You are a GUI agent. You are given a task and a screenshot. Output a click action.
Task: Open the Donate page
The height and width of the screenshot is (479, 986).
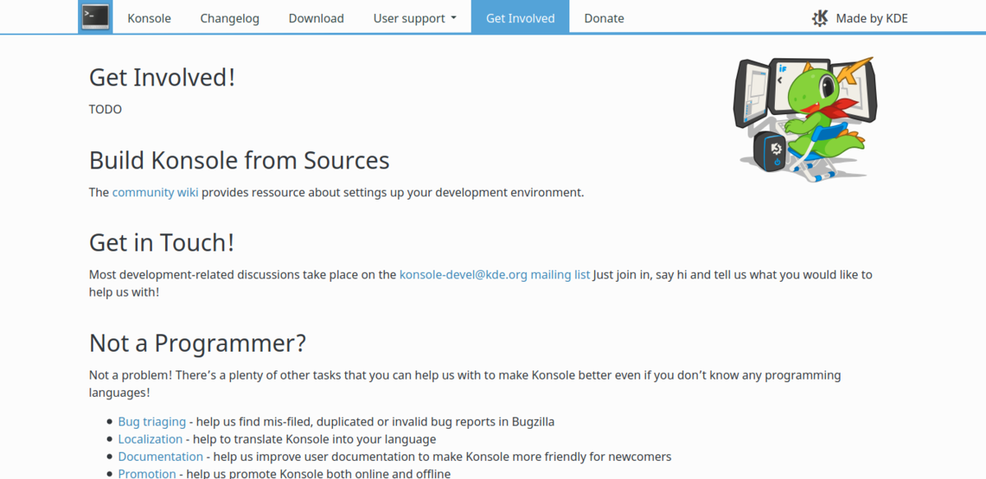point(604,18)
